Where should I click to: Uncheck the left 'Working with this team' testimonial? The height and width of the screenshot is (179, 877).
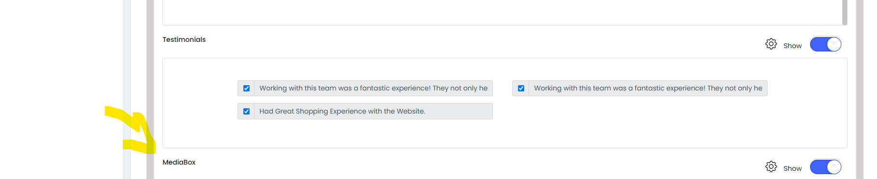246,88
